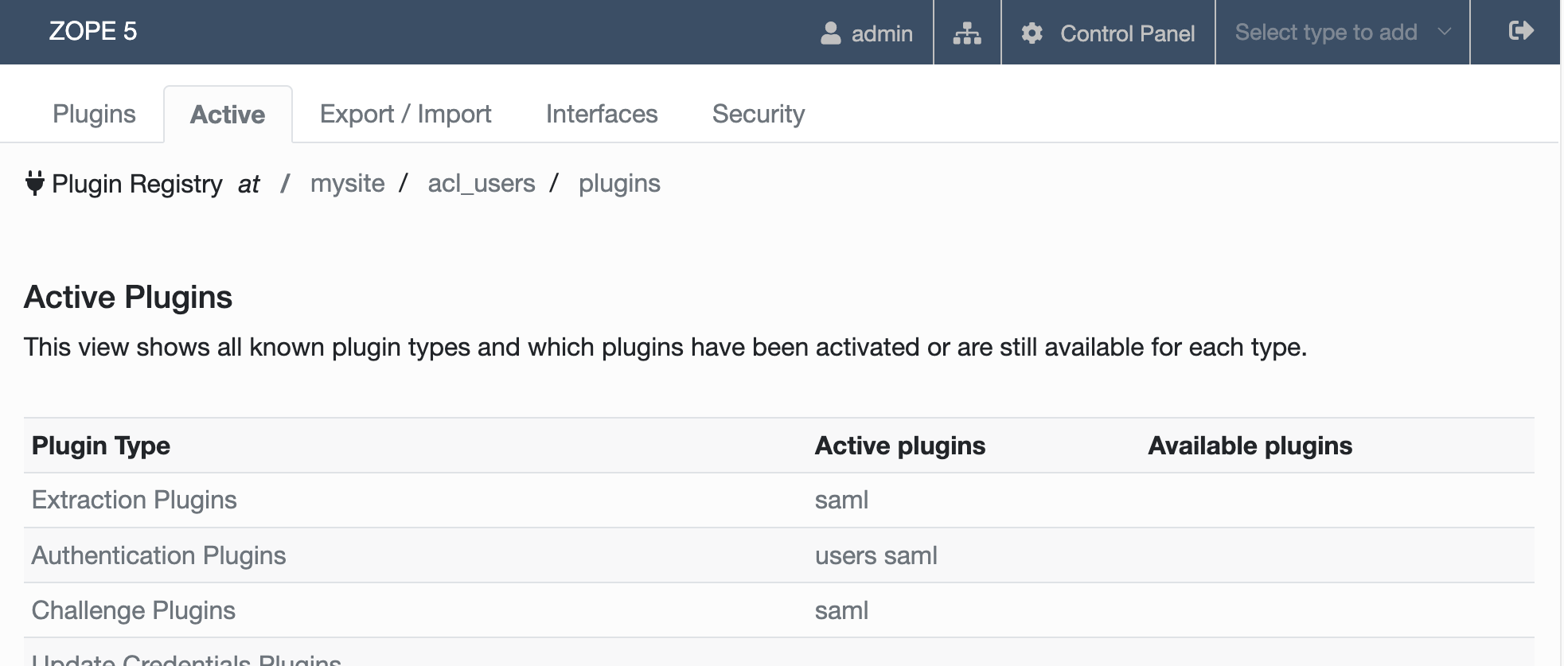Open the Extraction Plugins type link
Image resolution: width=1564 pixels, height=666 pixels.
point(135,500)
